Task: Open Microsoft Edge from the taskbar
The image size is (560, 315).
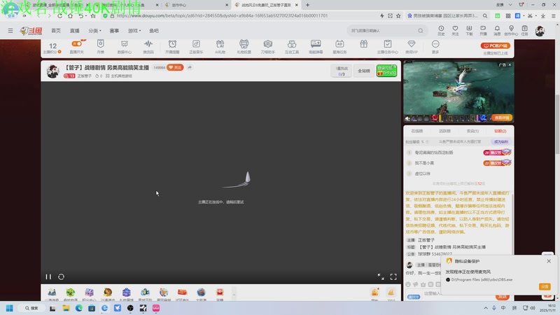Action: click(x=79, y=308)
